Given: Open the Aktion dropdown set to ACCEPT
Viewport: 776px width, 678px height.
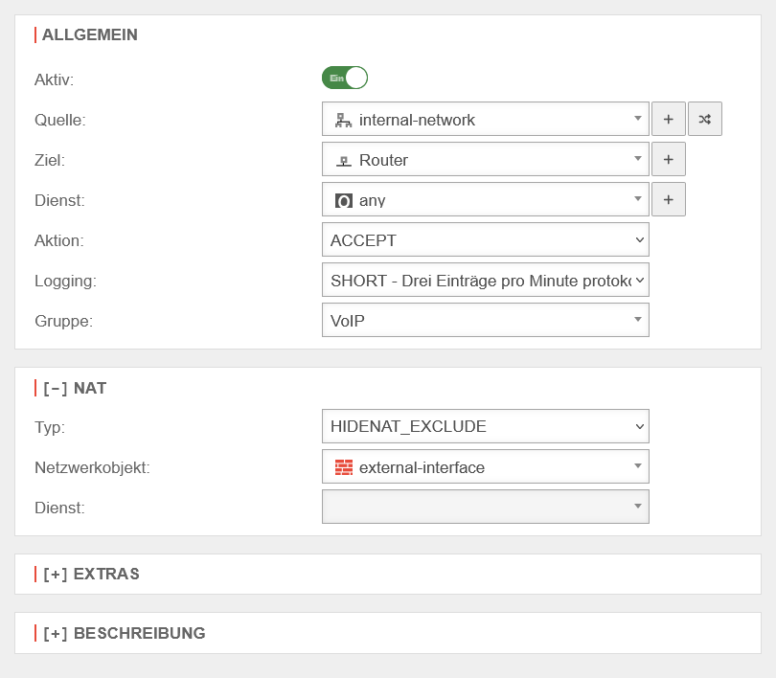Looking at the screenshot, I should tap(485, 240).
